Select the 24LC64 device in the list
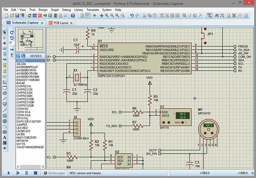256x178 pixels. pyautogui.click(x=30, y=64)
